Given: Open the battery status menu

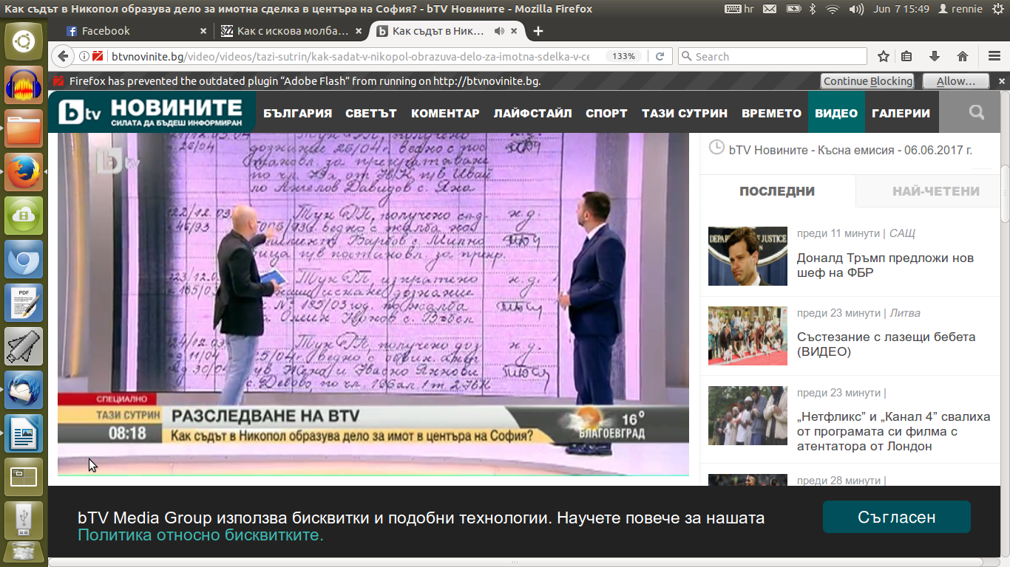Looking at the screenshot, I should (793, 9).
